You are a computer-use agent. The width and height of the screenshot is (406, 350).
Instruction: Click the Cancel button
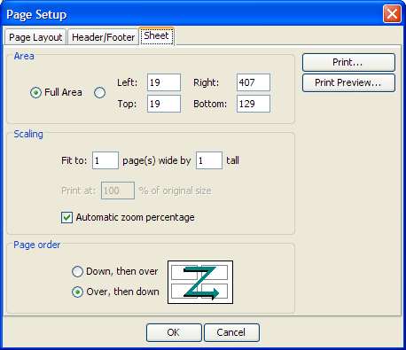(x=231, y=332)
